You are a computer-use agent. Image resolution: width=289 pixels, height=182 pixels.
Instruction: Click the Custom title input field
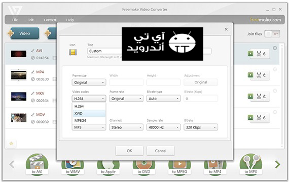tap(149, 51)
